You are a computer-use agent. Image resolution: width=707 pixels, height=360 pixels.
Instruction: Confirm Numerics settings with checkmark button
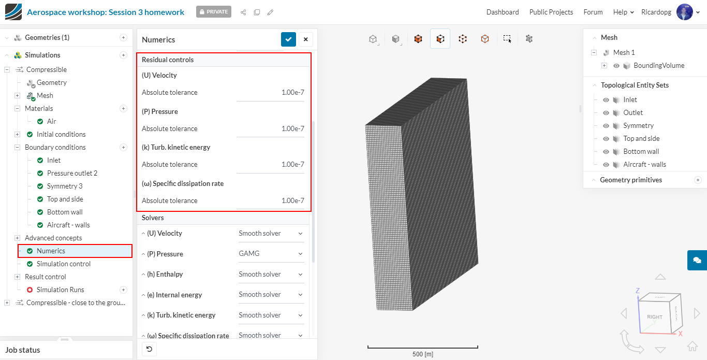(x=288, y=39)
